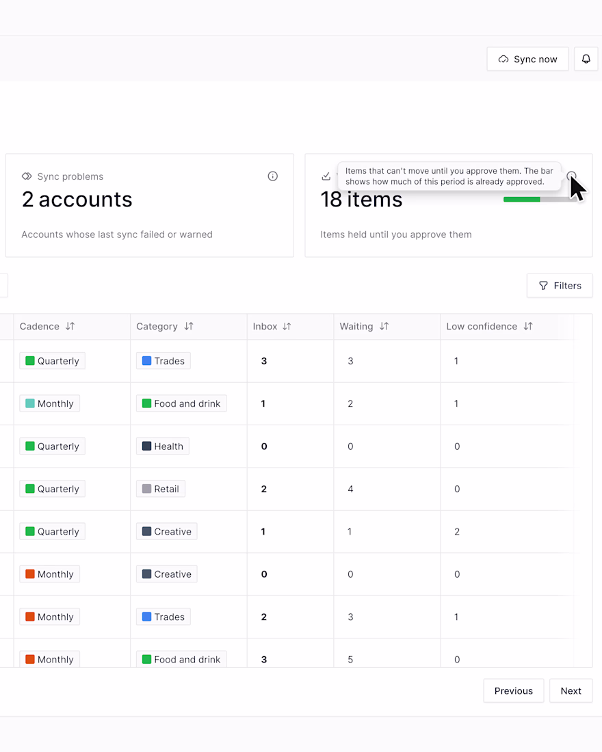Click the Trades tag in the Quarterly row
Viewport: 602px width, 752px height.
tap(163, 361)
